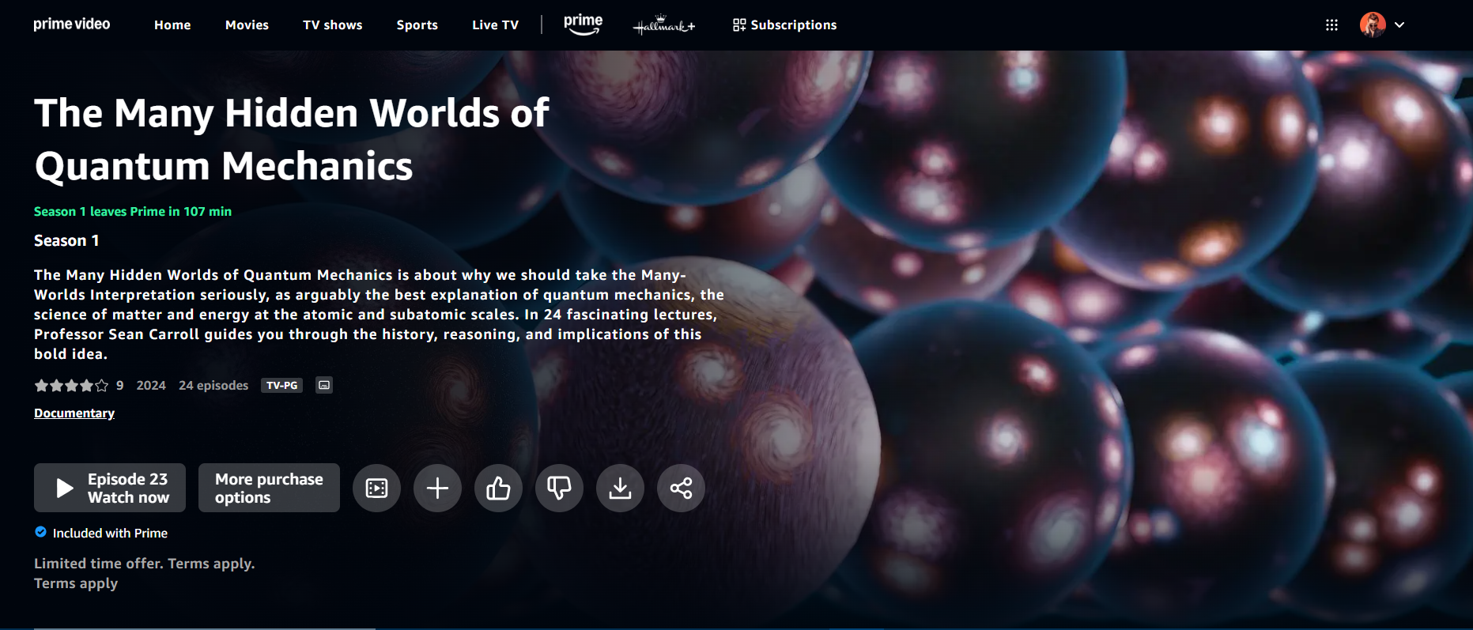
Task: Download the season using download icon
Action: click(x=620, y=489)
